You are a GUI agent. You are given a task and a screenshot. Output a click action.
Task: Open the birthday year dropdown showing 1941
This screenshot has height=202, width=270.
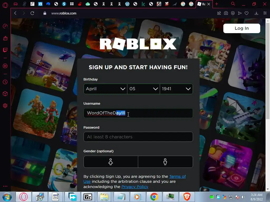point(176,89)
